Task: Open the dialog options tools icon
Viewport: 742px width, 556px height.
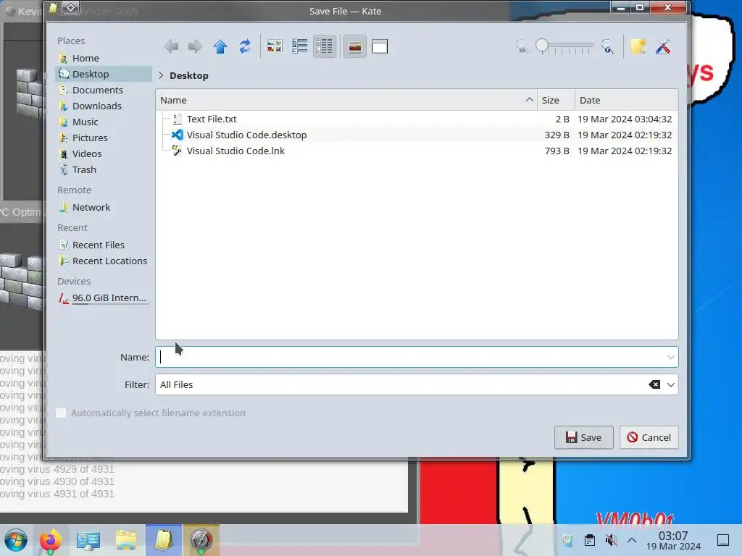Action: [663, 46]
